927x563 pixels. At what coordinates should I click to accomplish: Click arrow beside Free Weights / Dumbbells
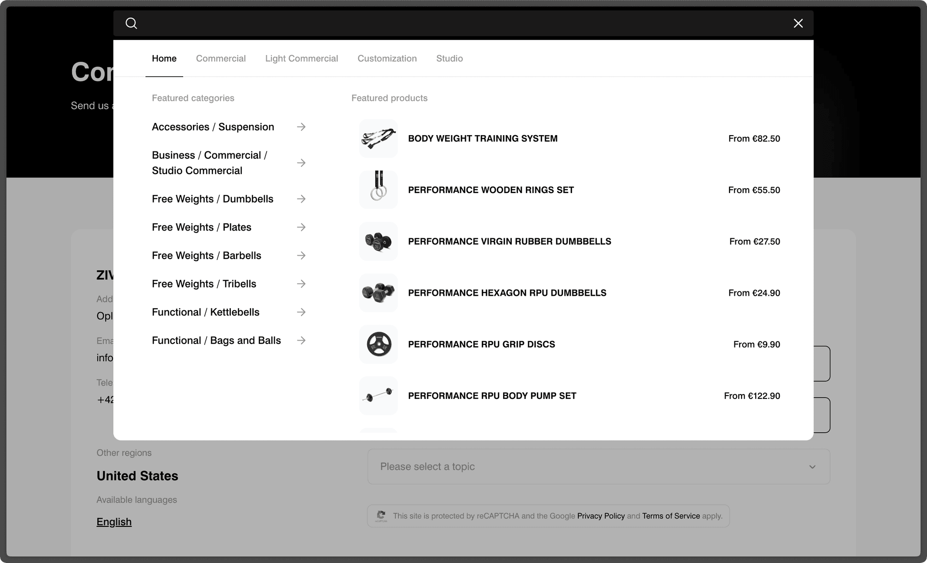pyautogui.click(x=301, y=199)
